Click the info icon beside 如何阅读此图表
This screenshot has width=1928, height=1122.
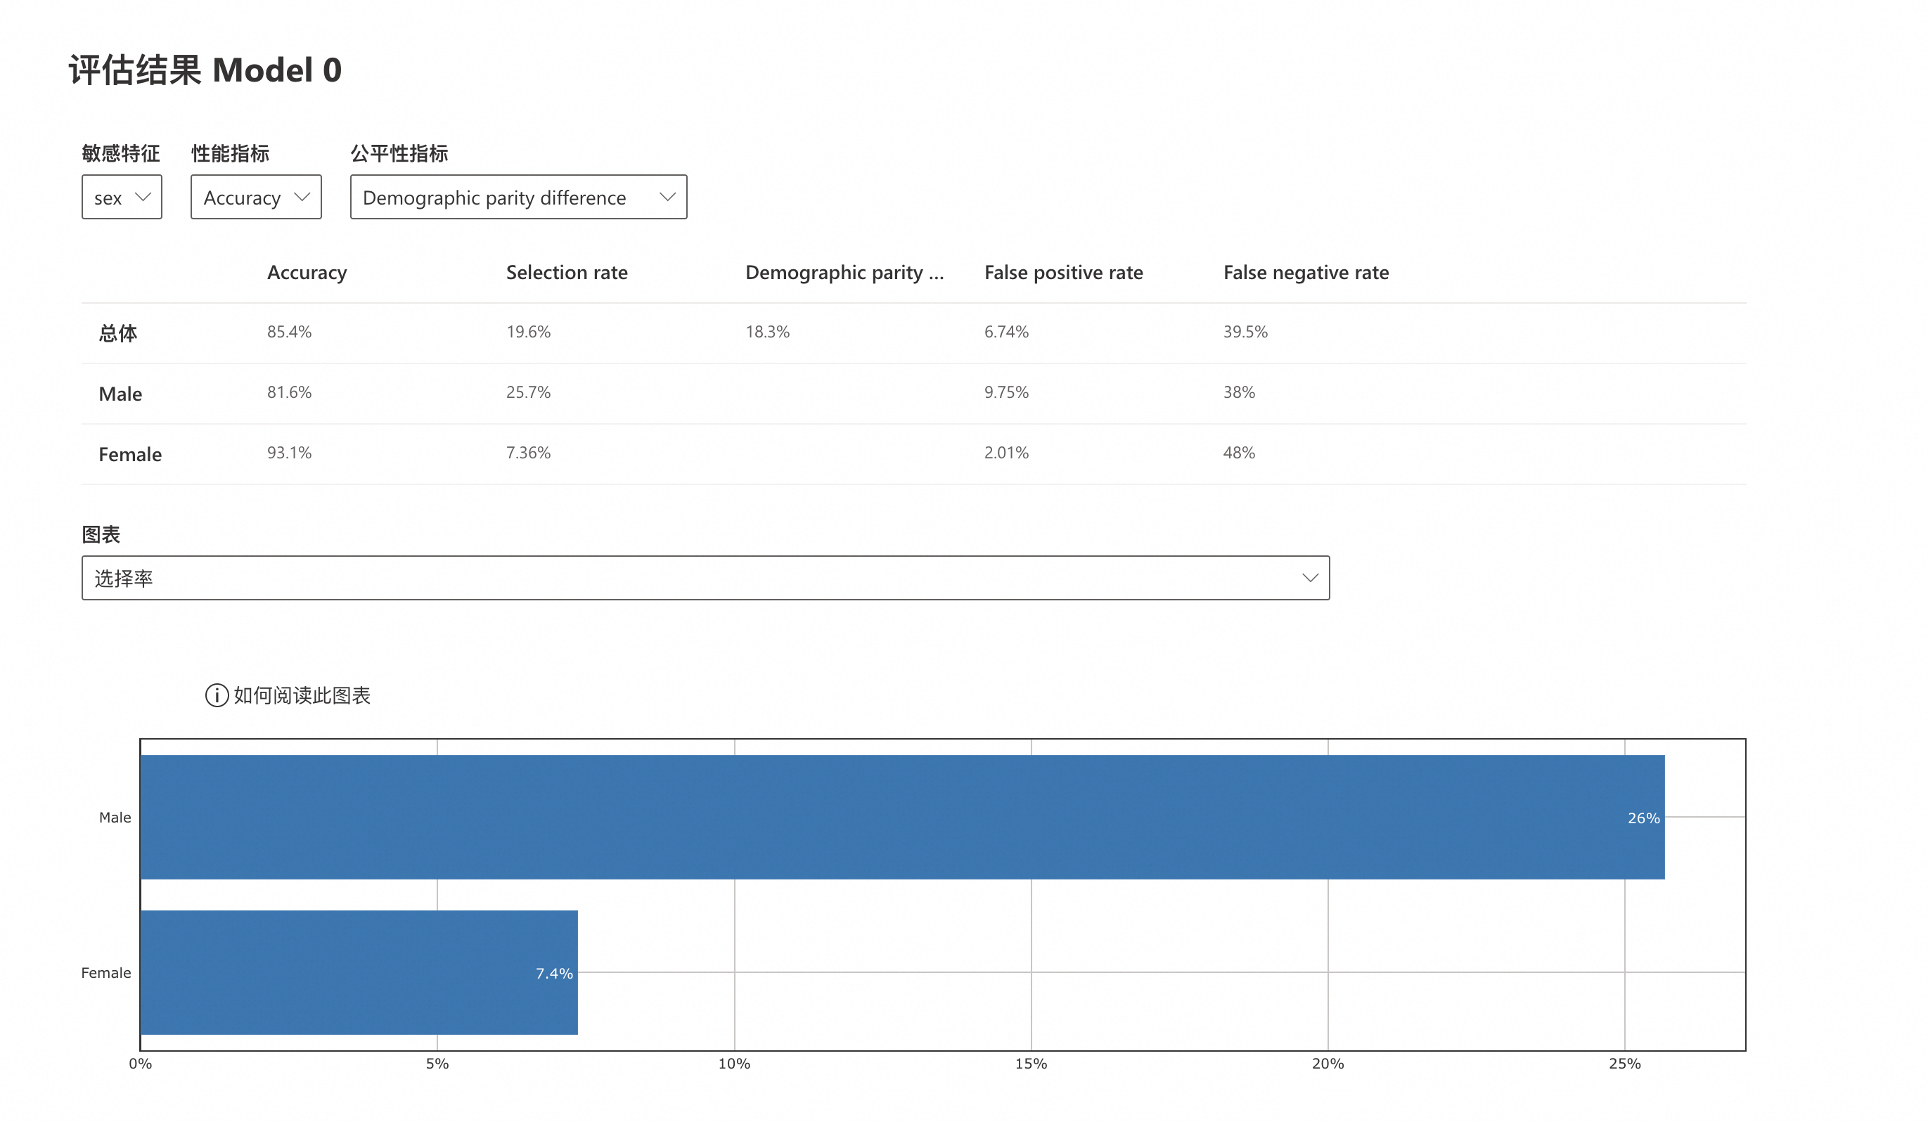pyautogui.click(x=217, y=695)
